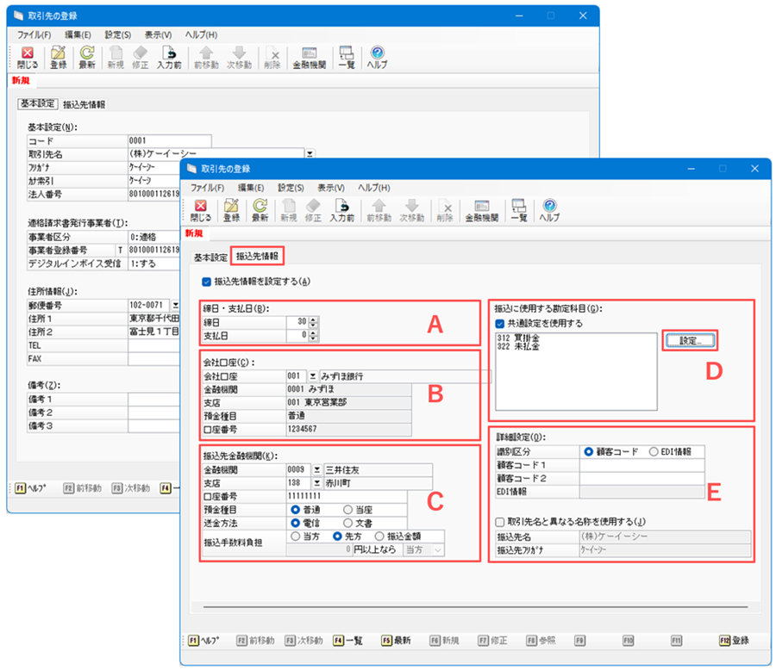Select the 当座 radio button for 預金種目
Image resolution: width=776 pixels, height=670 pixels.
347,509
